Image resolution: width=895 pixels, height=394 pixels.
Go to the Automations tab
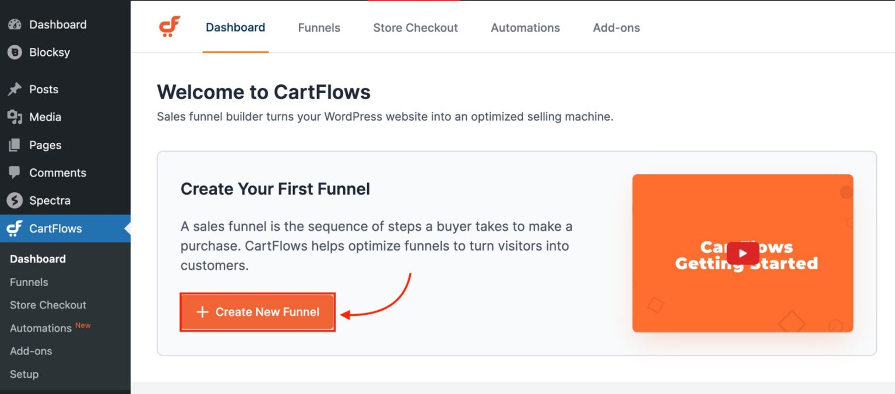point(525,27)
